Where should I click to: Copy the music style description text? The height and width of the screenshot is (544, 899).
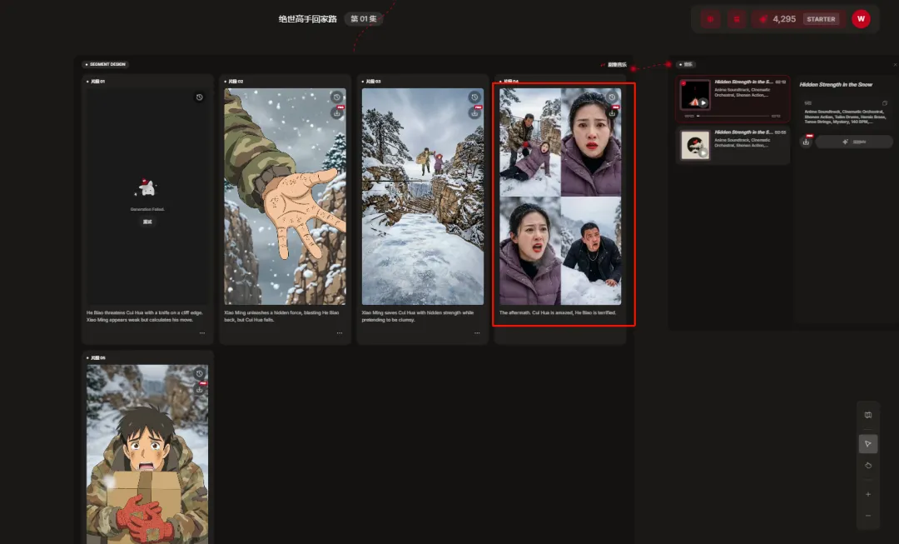[885, 103]
